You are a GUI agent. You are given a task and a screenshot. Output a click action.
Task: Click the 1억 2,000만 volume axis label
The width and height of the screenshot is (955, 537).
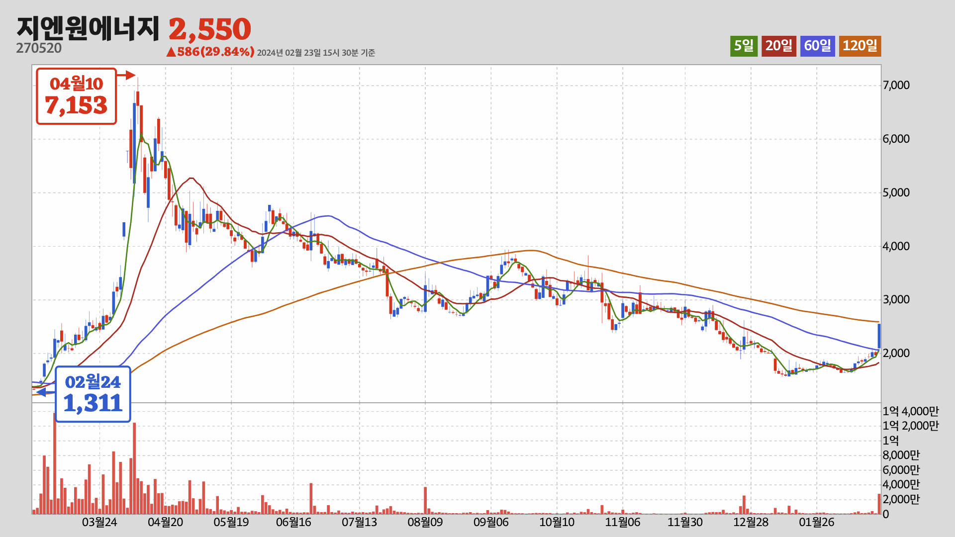(911, 426)
